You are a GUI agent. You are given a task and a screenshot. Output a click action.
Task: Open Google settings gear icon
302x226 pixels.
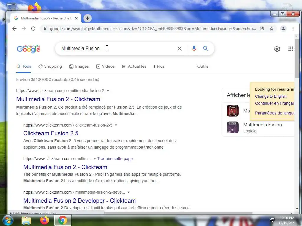pos(277,49)
